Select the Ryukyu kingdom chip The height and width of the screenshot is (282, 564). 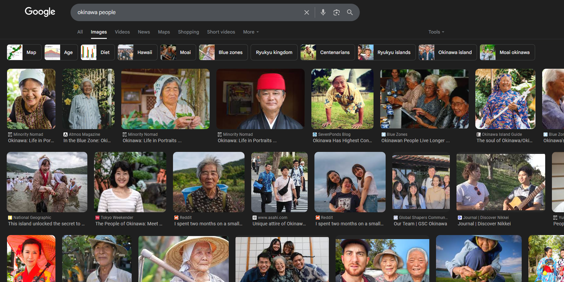(x=274, y=52)
